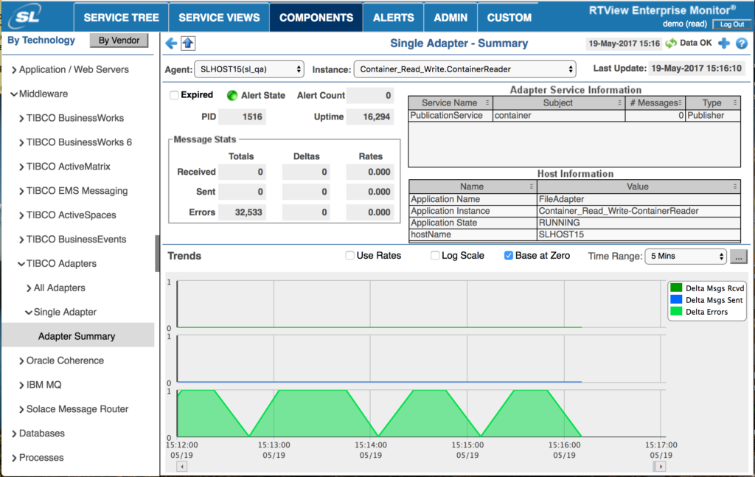
Task: Open TIBCO BusinessWorks 6 tree item
Action: tap(79, 142)
